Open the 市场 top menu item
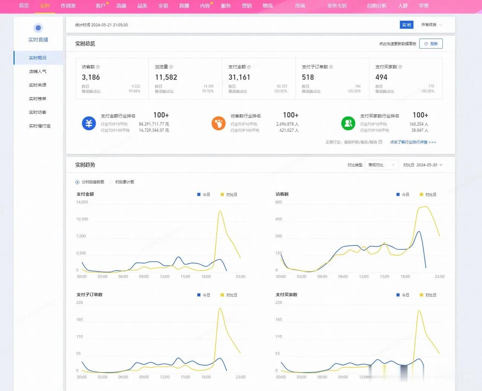 [300, 6]
